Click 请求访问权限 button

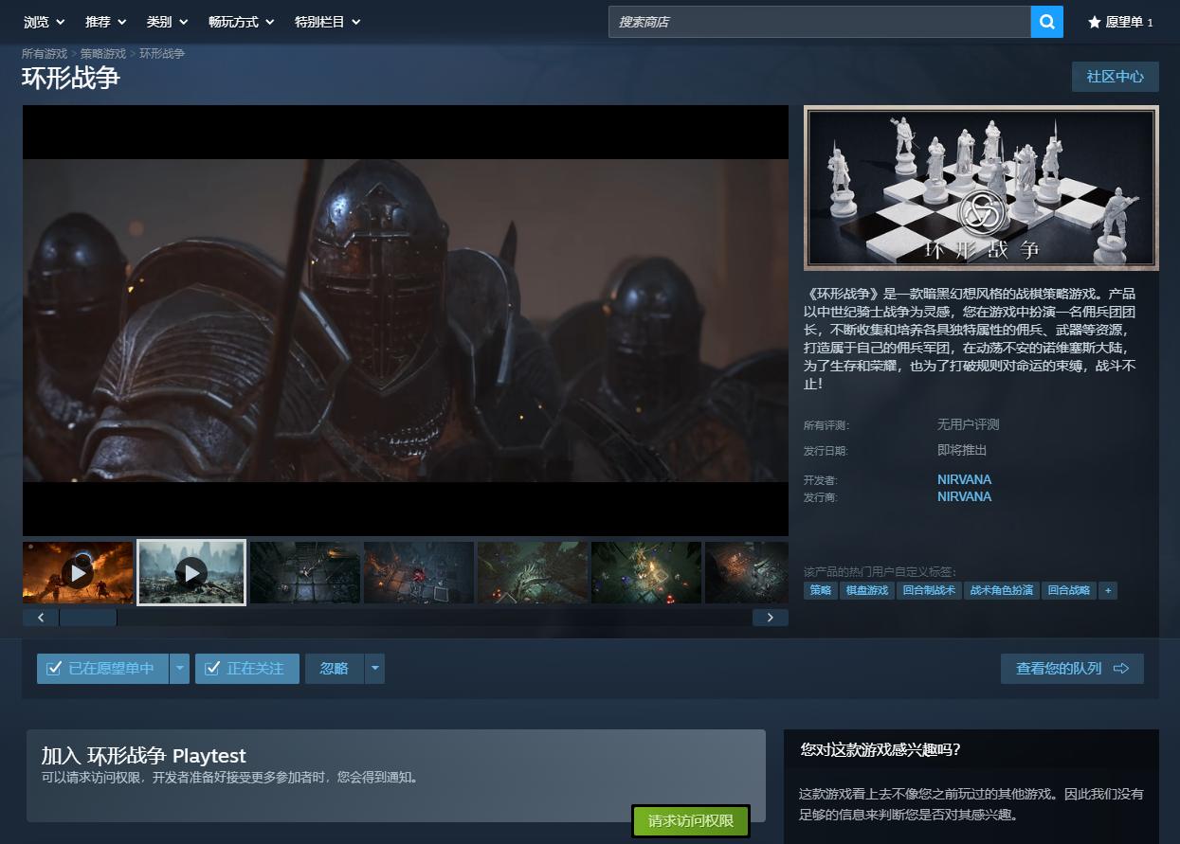click(691, 821)
